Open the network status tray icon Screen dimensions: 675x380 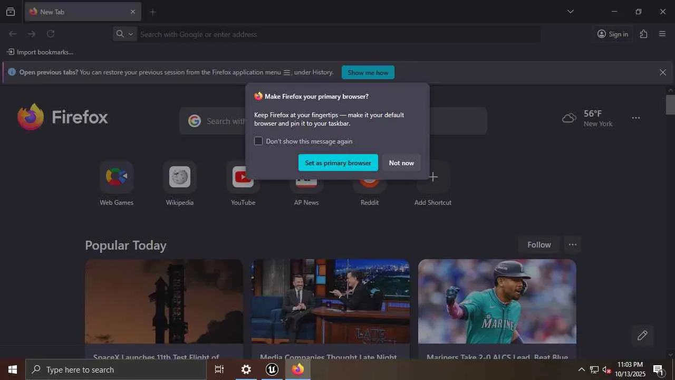594,369
